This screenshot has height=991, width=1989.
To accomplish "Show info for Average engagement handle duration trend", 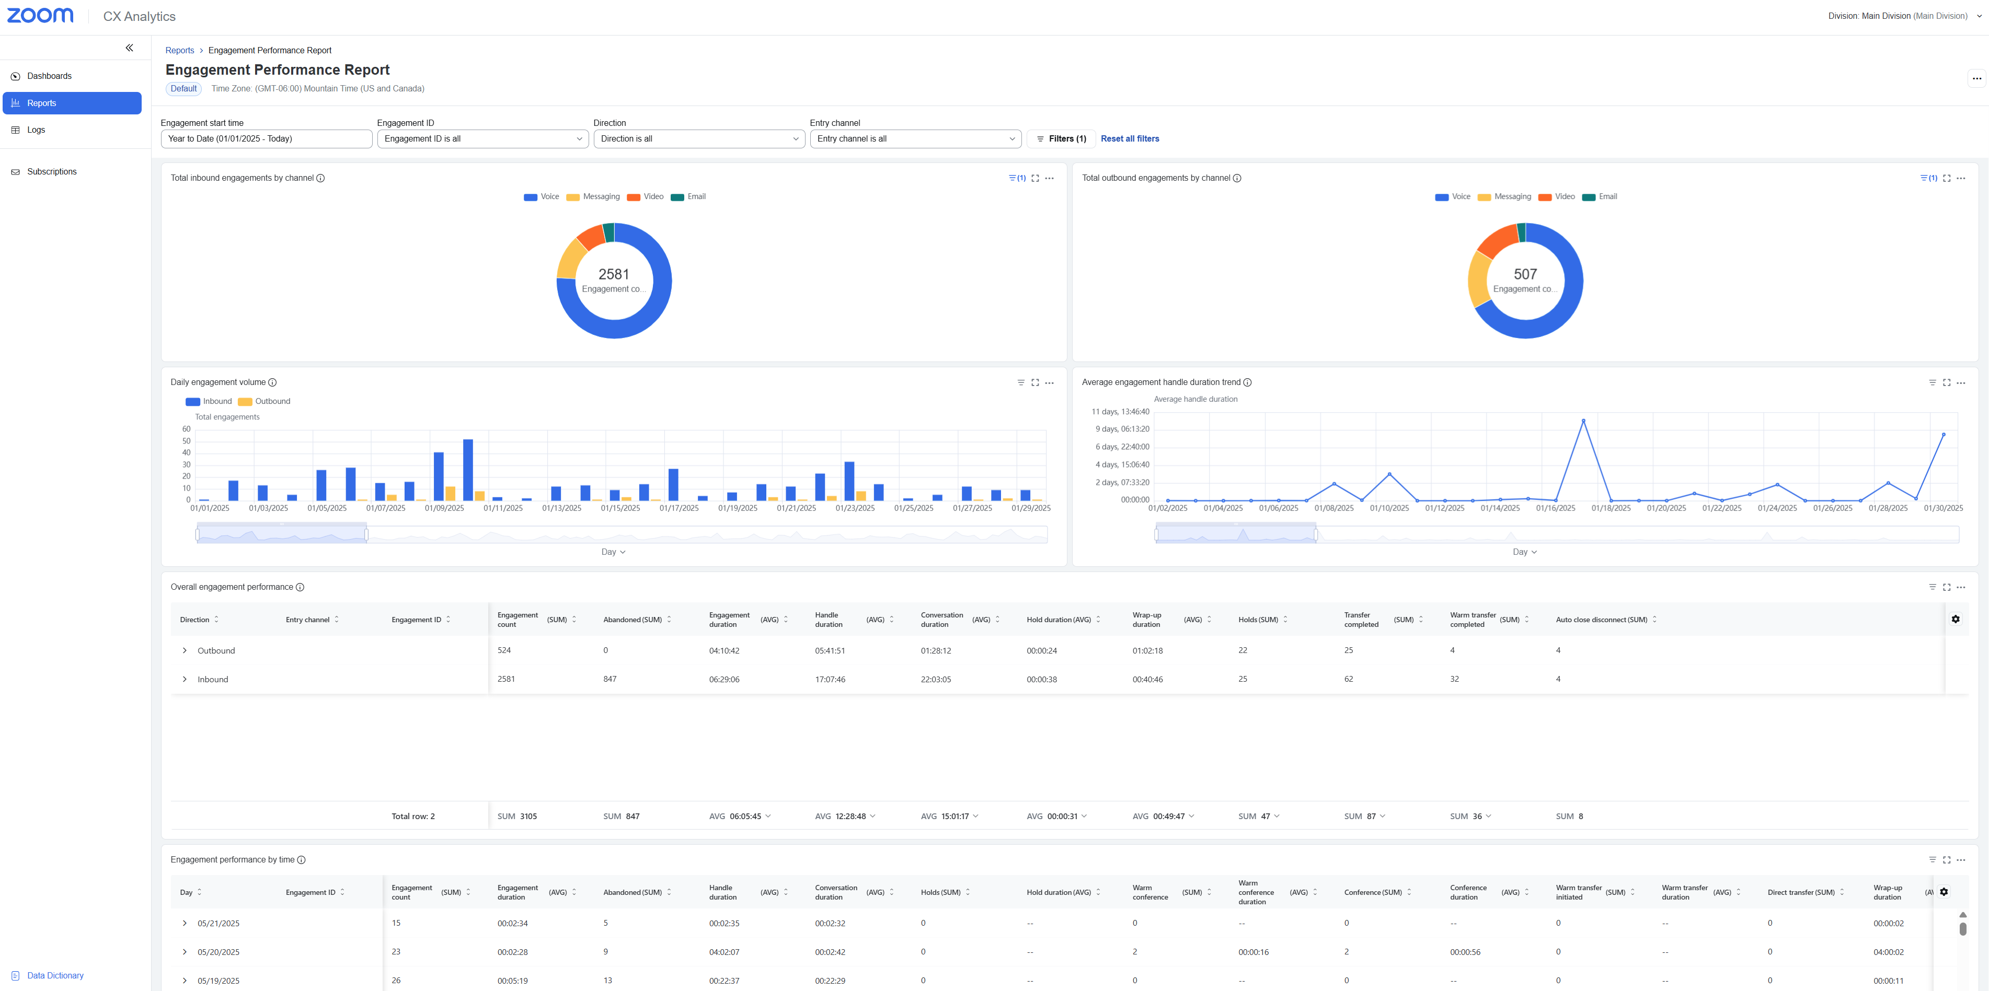I will point(1247,383).
